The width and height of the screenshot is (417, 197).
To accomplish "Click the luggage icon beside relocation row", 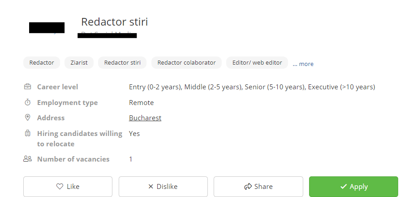I will [27, 134].
